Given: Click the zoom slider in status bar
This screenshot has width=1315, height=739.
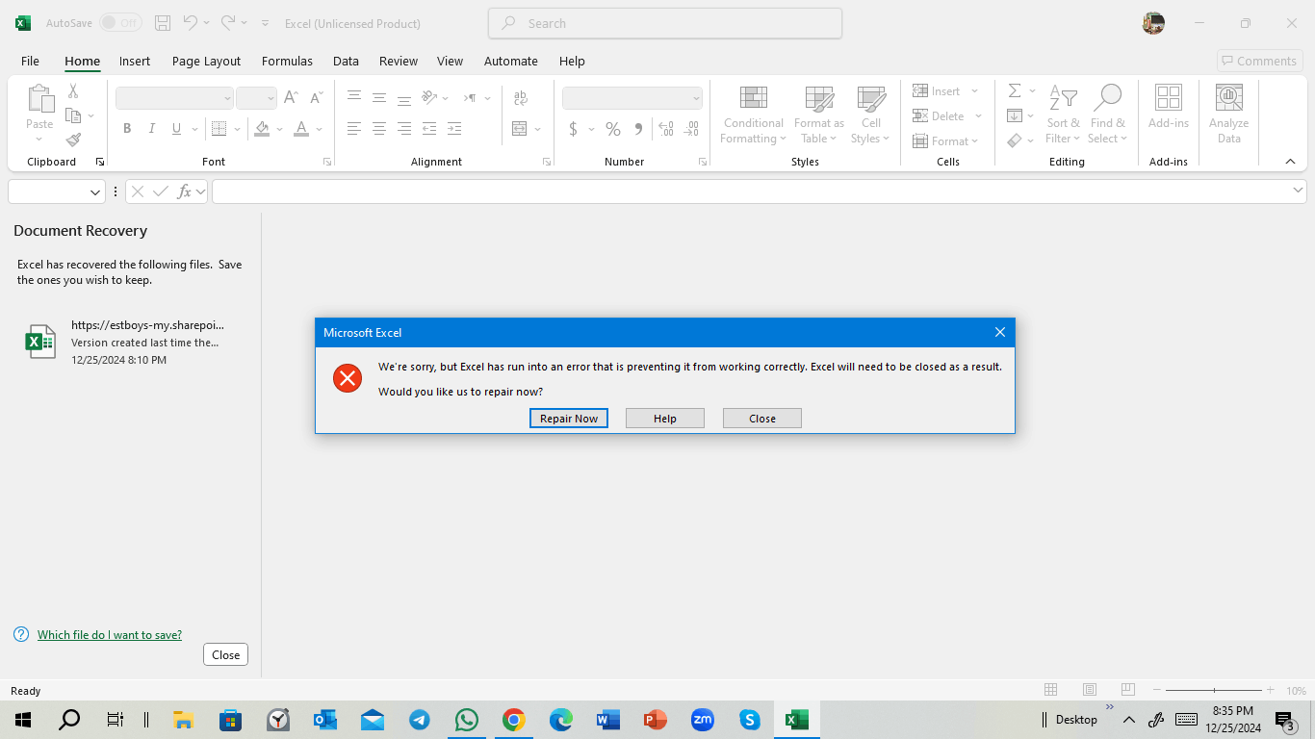Looking at the screenshot, I should (x=1214, y=690).
